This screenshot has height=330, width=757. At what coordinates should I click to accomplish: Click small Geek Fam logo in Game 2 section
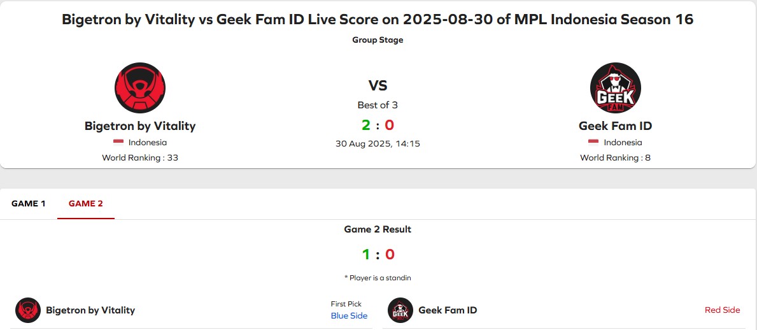point(400,310)
